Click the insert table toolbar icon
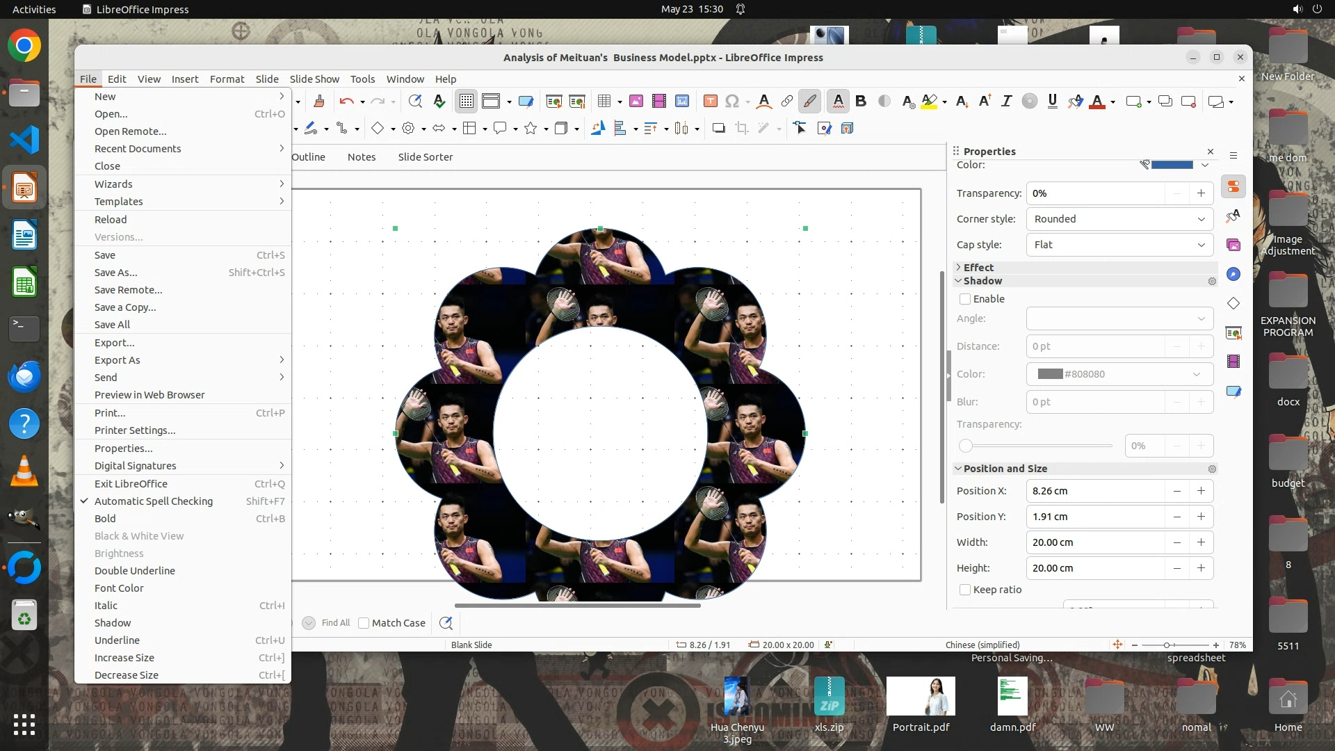 [604, 102]
